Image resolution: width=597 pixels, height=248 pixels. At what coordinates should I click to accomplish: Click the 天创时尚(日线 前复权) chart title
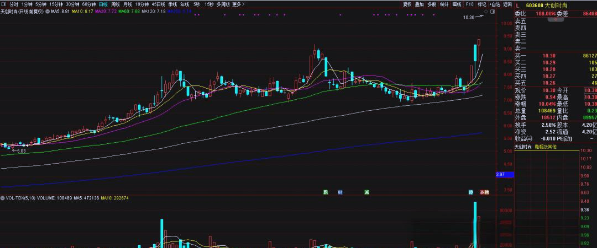[22, 12]
